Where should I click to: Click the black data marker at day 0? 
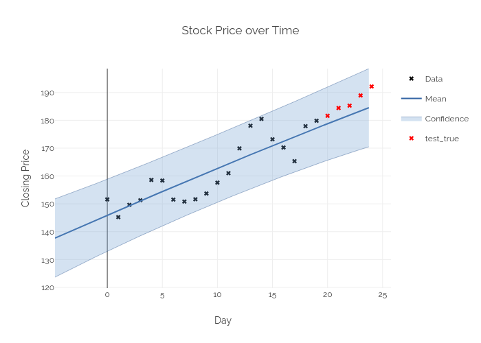tap(107, 200)
